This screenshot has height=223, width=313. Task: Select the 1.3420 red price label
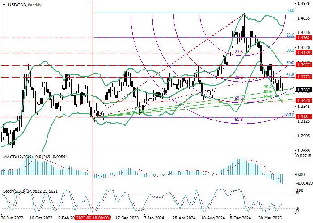(304, 101)
